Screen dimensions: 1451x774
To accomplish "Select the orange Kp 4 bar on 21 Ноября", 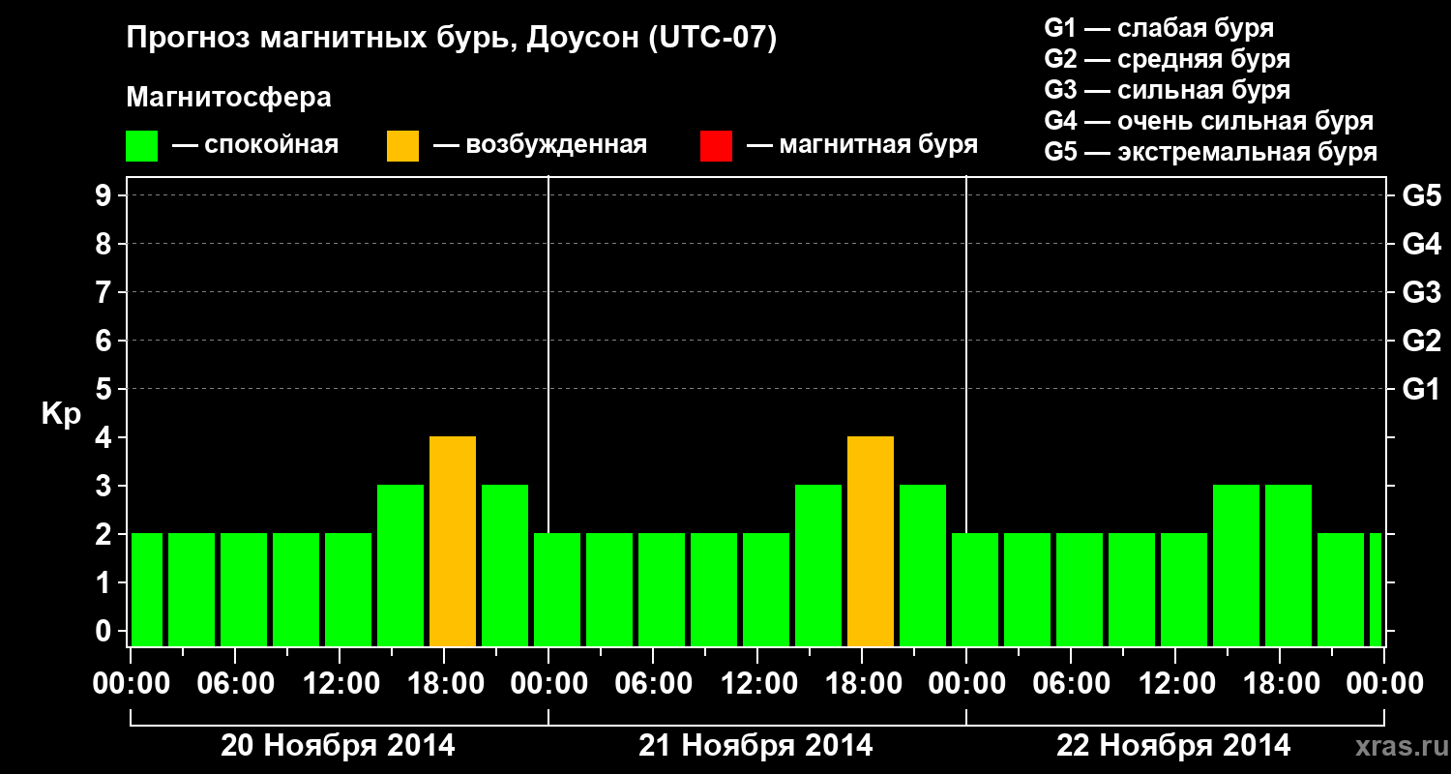I will (x=871, y=542).
